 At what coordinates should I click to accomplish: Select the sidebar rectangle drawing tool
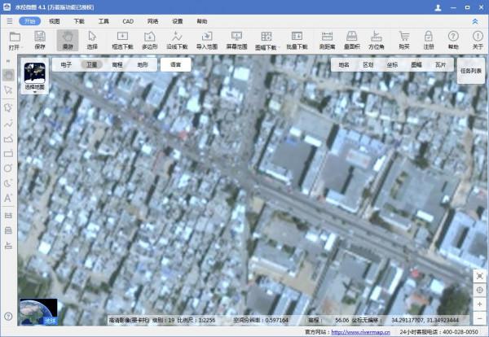coord(8,154)
